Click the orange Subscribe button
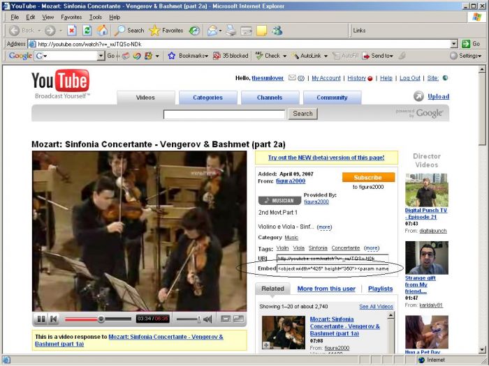 (368, 177)
